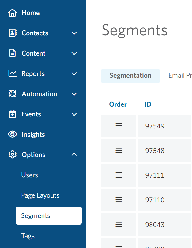
Task: Open Tags under Options
Action: pyautogui.click(x=28, y=236)
